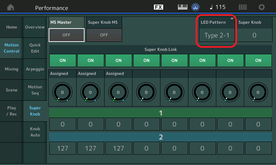Image resolution: width=276 pixels, height=165 pixels.
Task: Click the Super Knob value field showing 0
Action: tap(254, 35)
